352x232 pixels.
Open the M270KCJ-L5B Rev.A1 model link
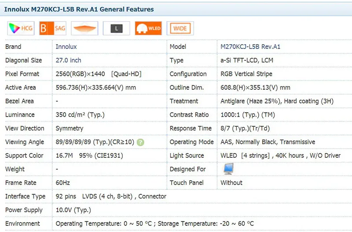click(250, 47)
